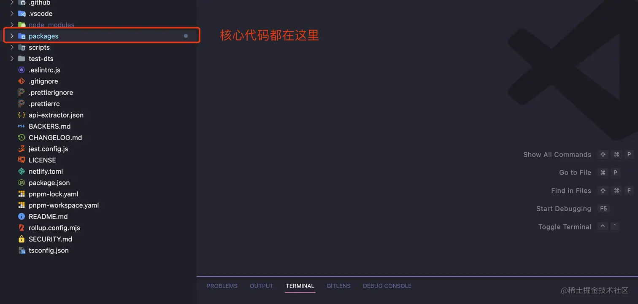Expand the node_modules folder chevron

pos(12,25)
